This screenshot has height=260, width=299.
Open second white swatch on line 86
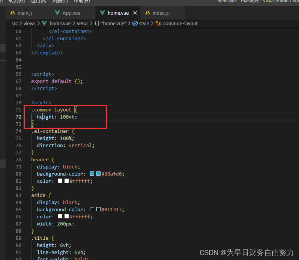coord(66,216)
